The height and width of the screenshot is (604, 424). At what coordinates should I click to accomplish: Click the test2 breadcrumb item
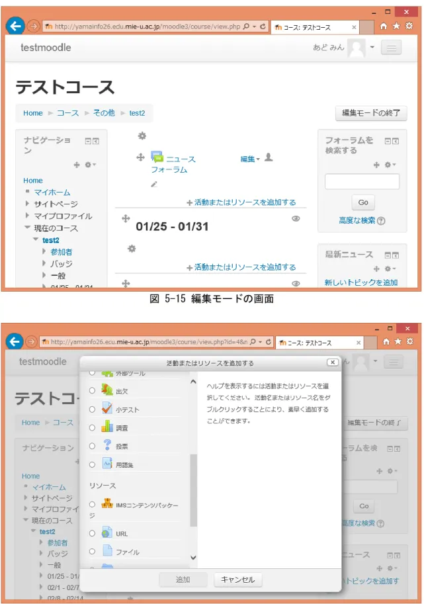[137, 113]
